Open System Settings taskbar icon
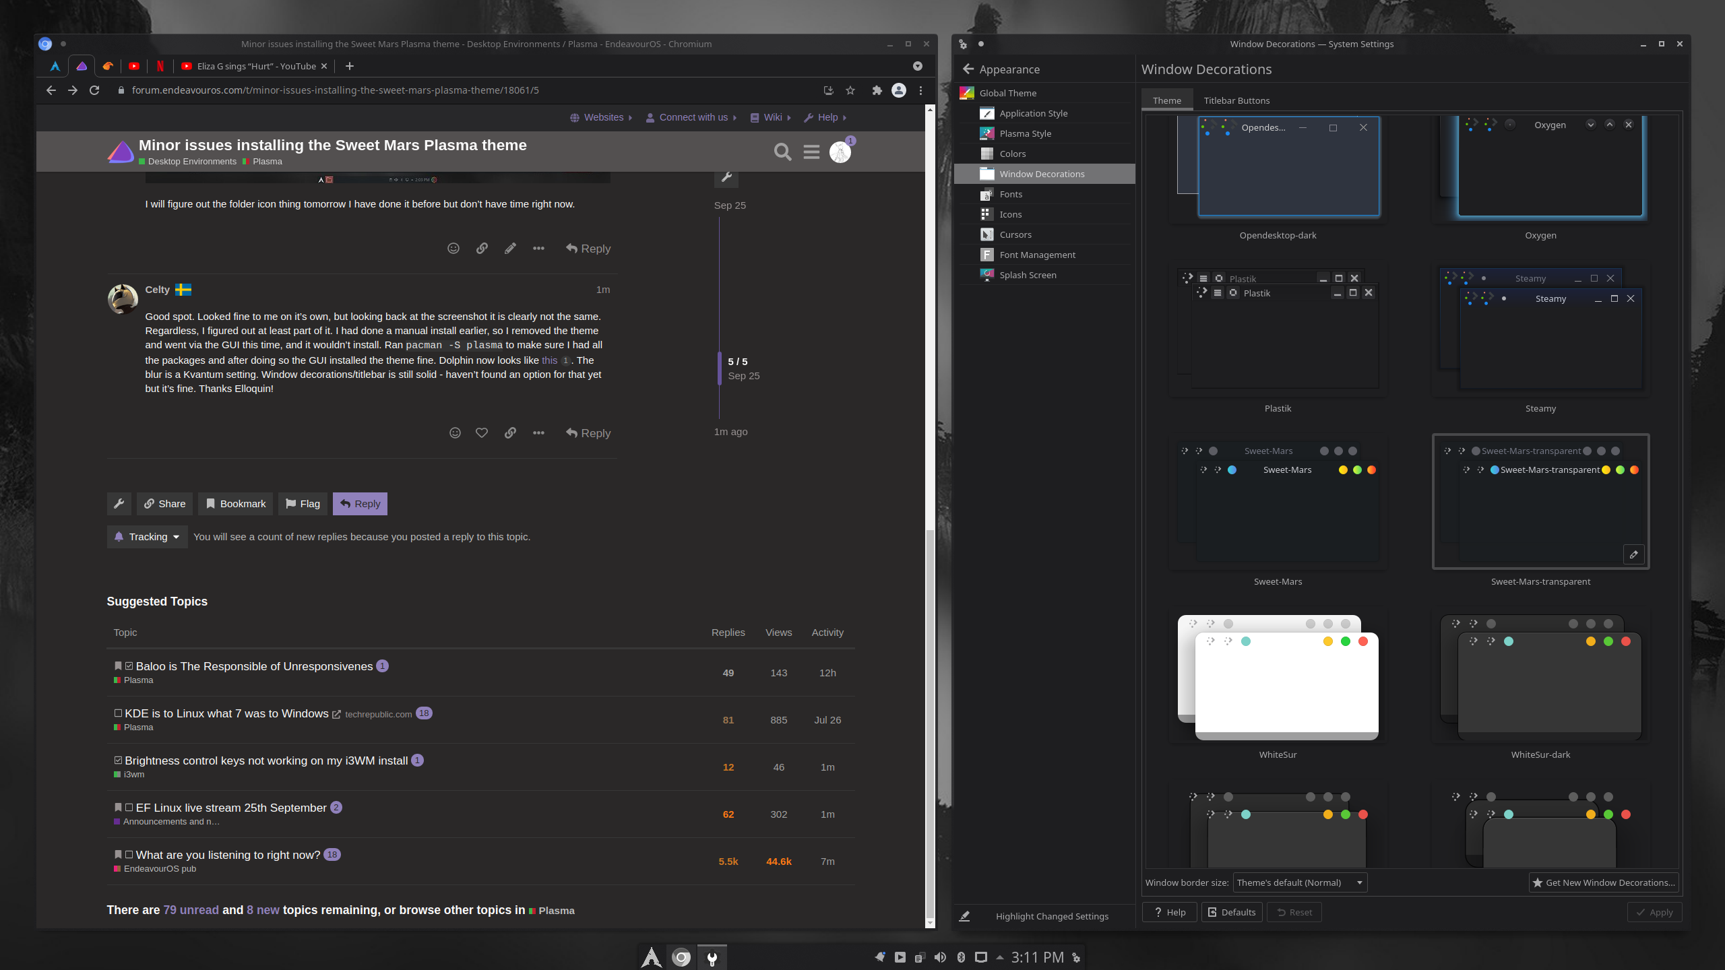This screenshot has height=970, width=1725. [x=712, y=957]
